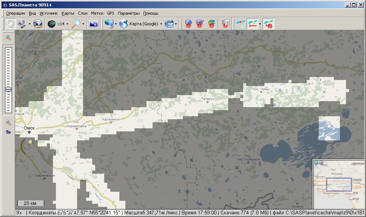Click the magnifier go-to icon in toolbar
The width and height of the screenshot is (366, 217).
pos(76,24)
